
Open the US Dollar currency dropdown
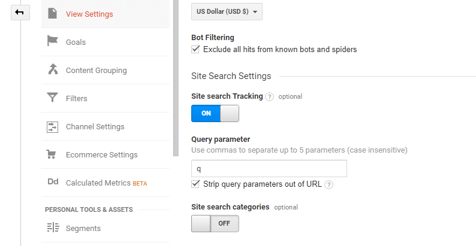click(227, 12)
